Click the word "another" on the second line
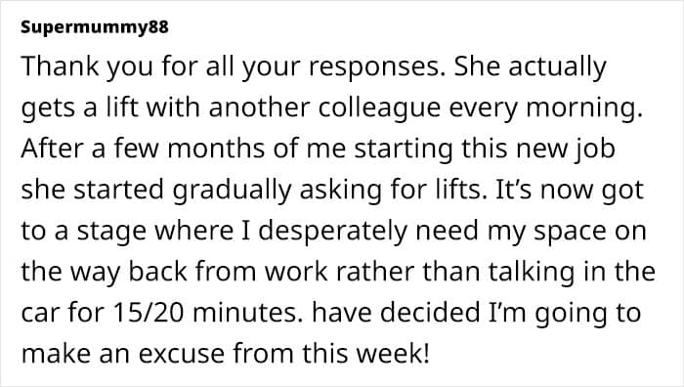684x387 pixels. coord(259,107)
